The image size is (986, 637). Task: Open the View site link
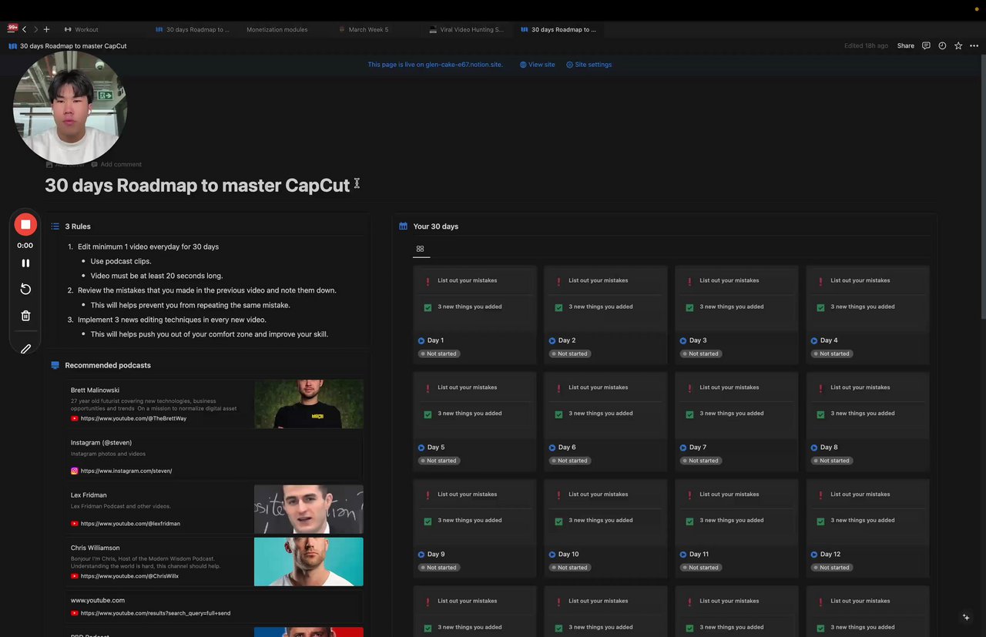[x=538, y=65]
